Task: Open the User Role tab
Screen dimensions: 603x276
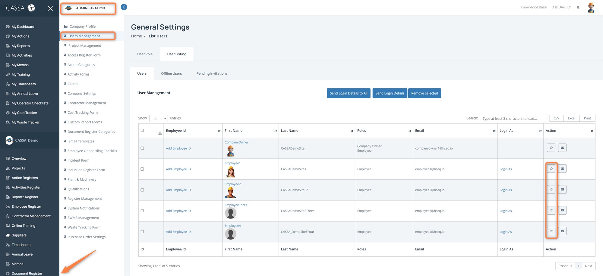Action: 145,54
